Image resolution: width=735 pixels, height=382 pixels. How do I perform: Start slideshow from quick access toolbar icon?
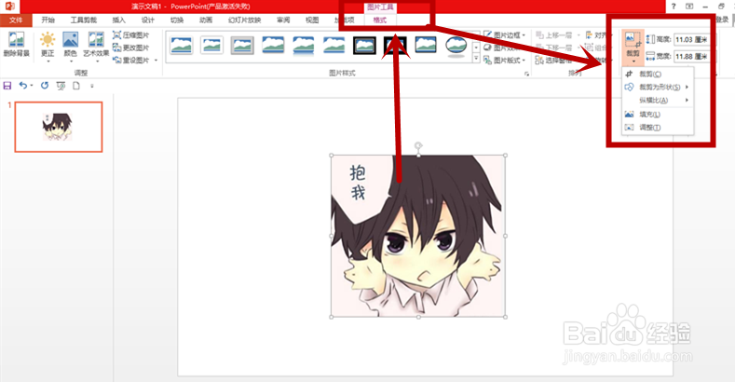(61, 86)
